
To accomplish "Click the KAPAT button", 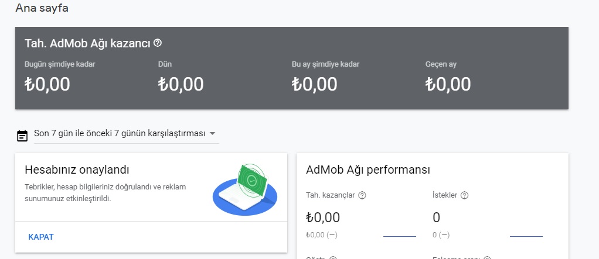I will pyautogui.click(x=41, y=237).
